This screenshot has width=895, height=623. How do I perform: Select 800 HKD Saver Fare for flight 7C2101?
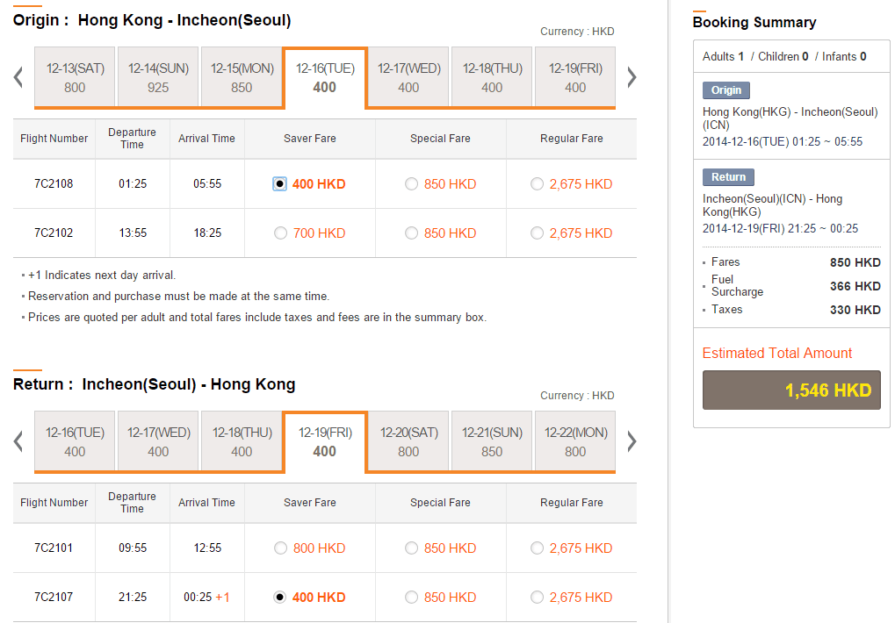coord(281,548)
